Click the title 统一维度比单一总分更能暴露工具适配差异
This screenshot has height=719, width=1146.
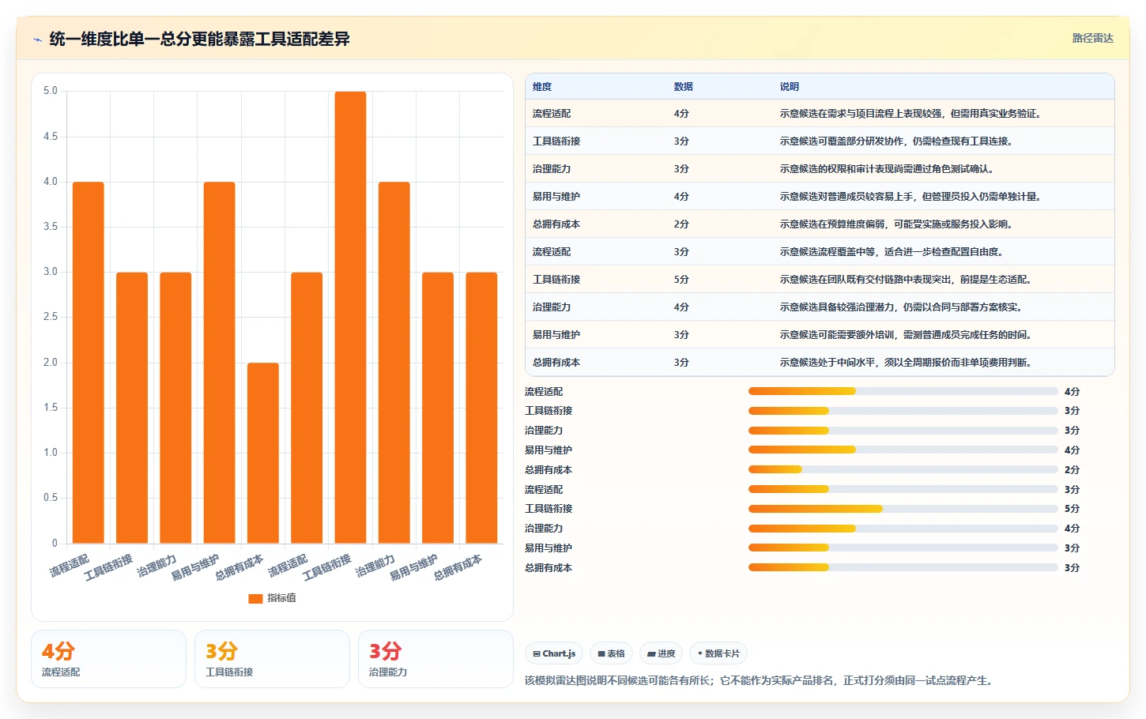[199, 39]
